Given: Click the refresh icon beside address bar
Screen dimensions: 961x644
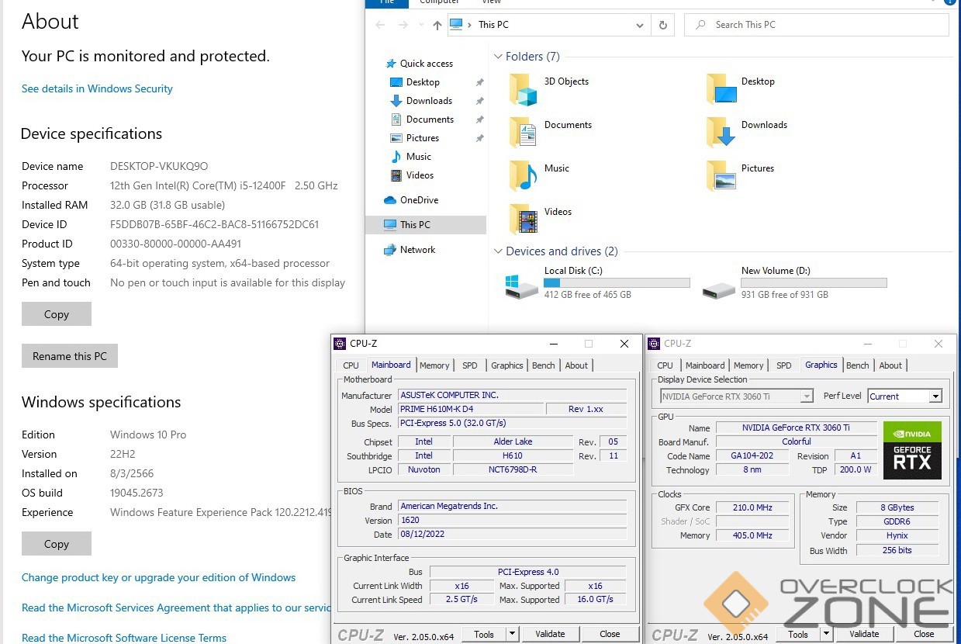Looking at the screenshot, I should click(662, 25).
